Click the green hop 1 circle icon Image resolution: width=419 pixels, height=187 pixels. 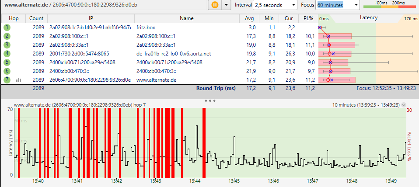[x=7, y=28]
